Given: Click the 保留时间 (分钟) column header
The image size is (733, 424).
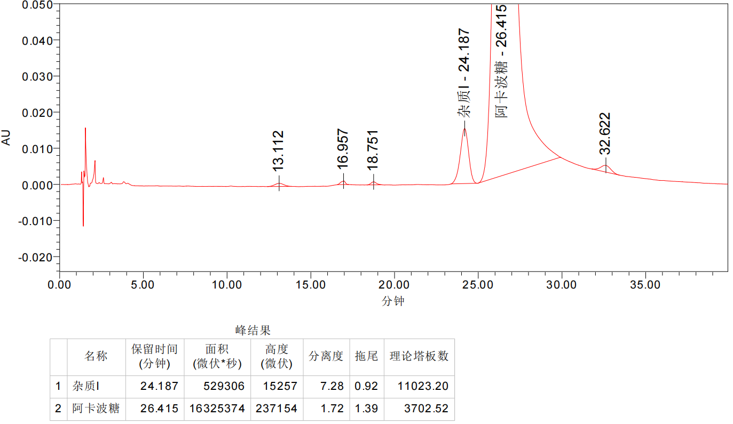Looking at the screenshot, I should coord(155,356).
